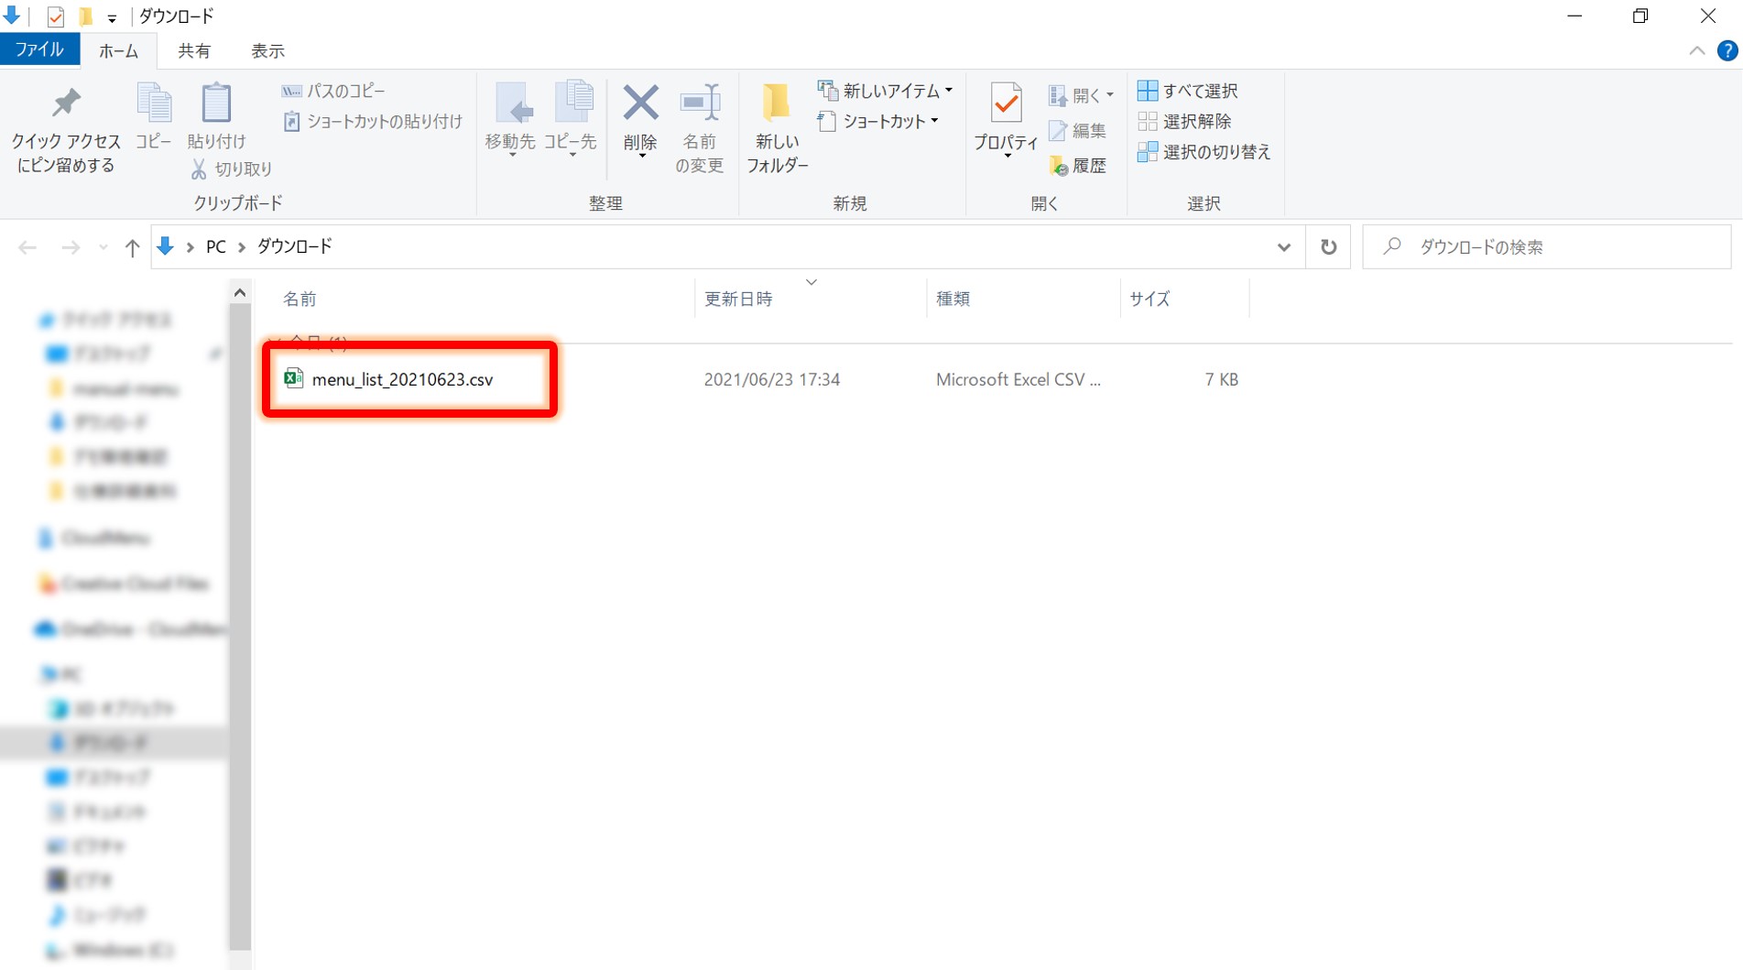Viewport: 1743px width, 970px height.
Task: Click PC in the address breadcrumb
Action: [216, 247]
